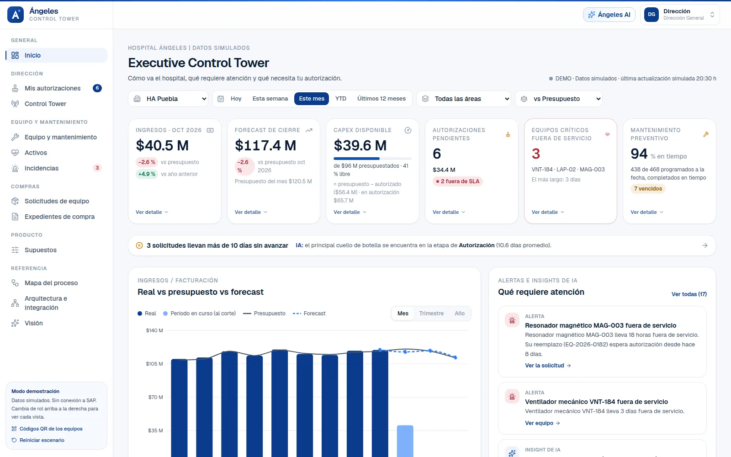Click the Códigos QR de los equipos link
731x457 pixels.
pyautogui.click(x=47, y=429)
